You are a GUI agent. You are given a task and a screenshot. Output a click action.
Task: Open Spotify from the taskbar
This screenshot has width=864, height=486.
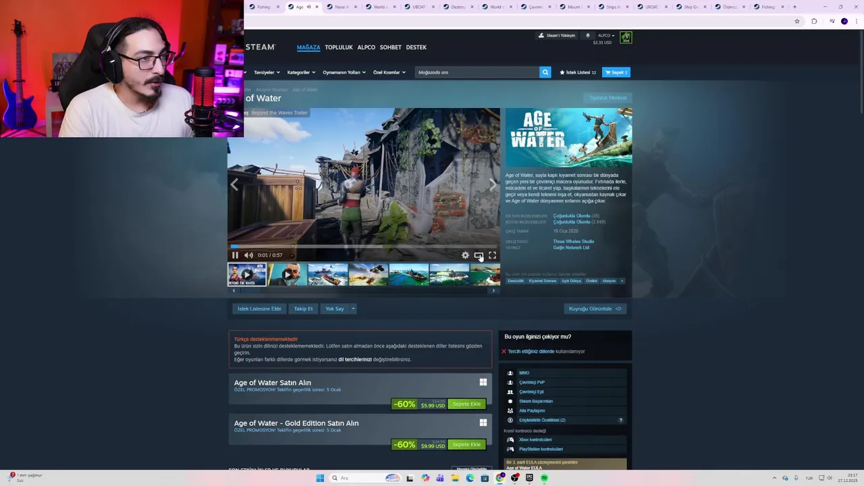click(x=544, y=478)
